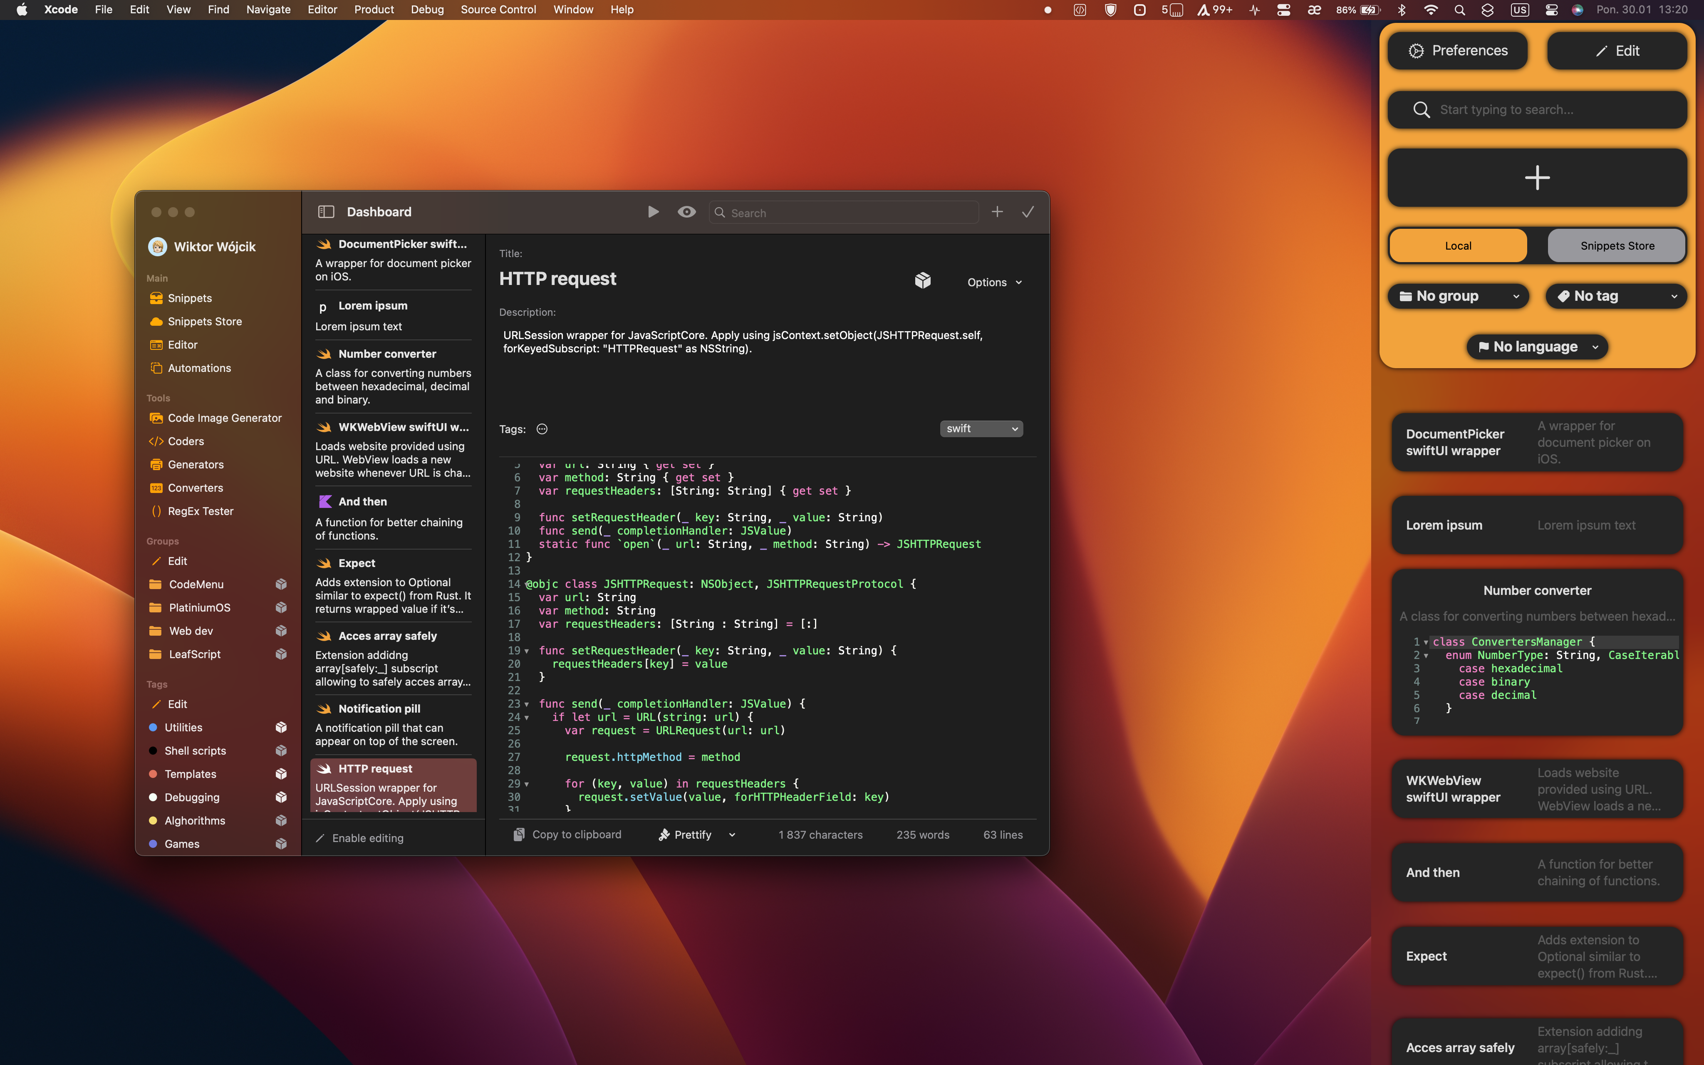
Task: Click the cube icon beside LeafScript
Action: point(281,654)
